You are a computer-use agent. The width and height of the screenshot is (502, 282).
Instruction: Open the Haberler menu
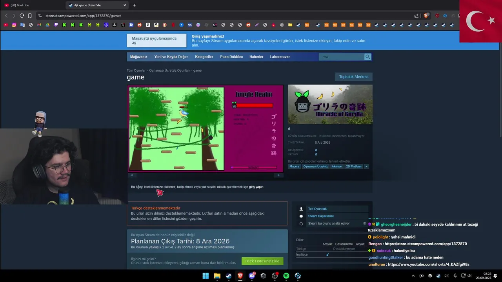[x=256, y=57]
